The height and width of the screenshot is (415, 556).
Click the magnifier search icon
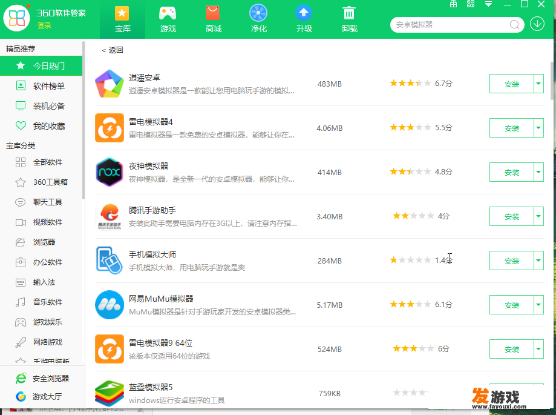(514, 25)
